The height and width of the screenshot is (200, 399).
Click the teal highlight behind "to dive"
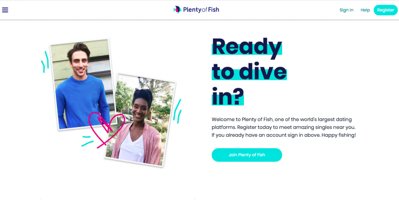[249, 75]
